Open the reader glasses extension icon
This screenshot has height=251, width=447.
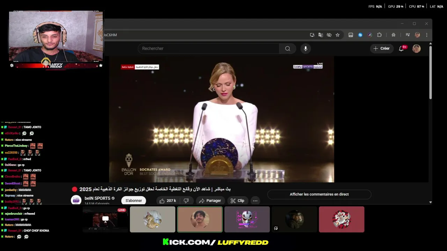(x=351, y=35)
